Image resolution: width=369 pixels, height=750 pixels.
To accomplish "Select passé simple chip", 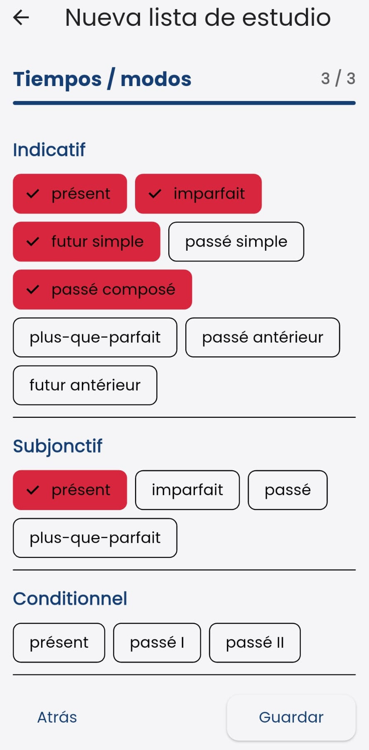I will pos(236,242).
